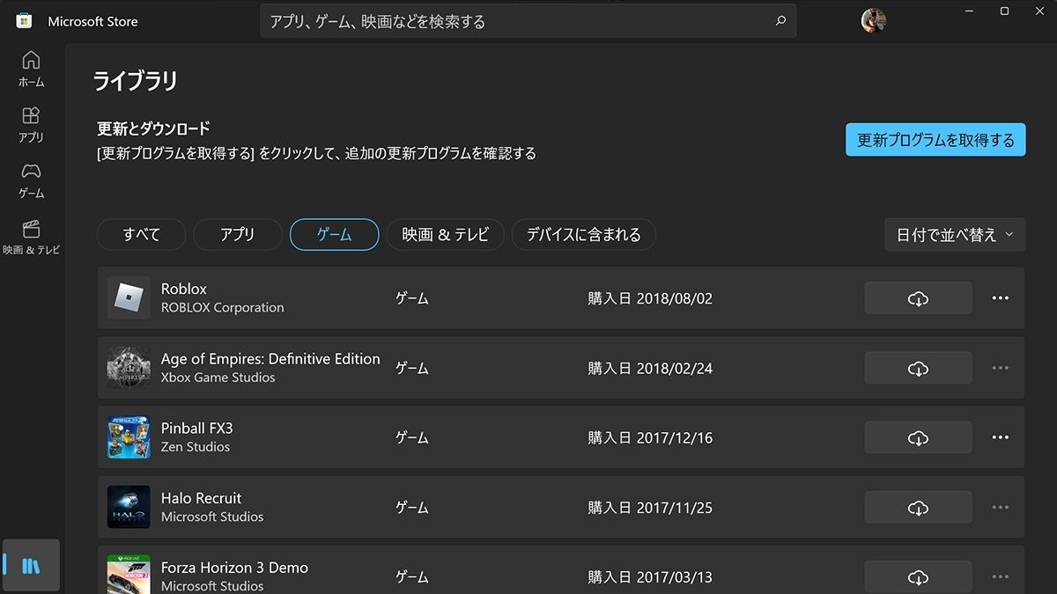Open the アプリ section in sidebar

point(31,125)
